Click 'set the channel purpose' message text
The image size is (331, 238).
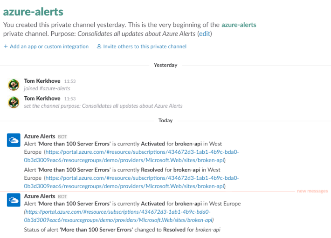point(103,106)
